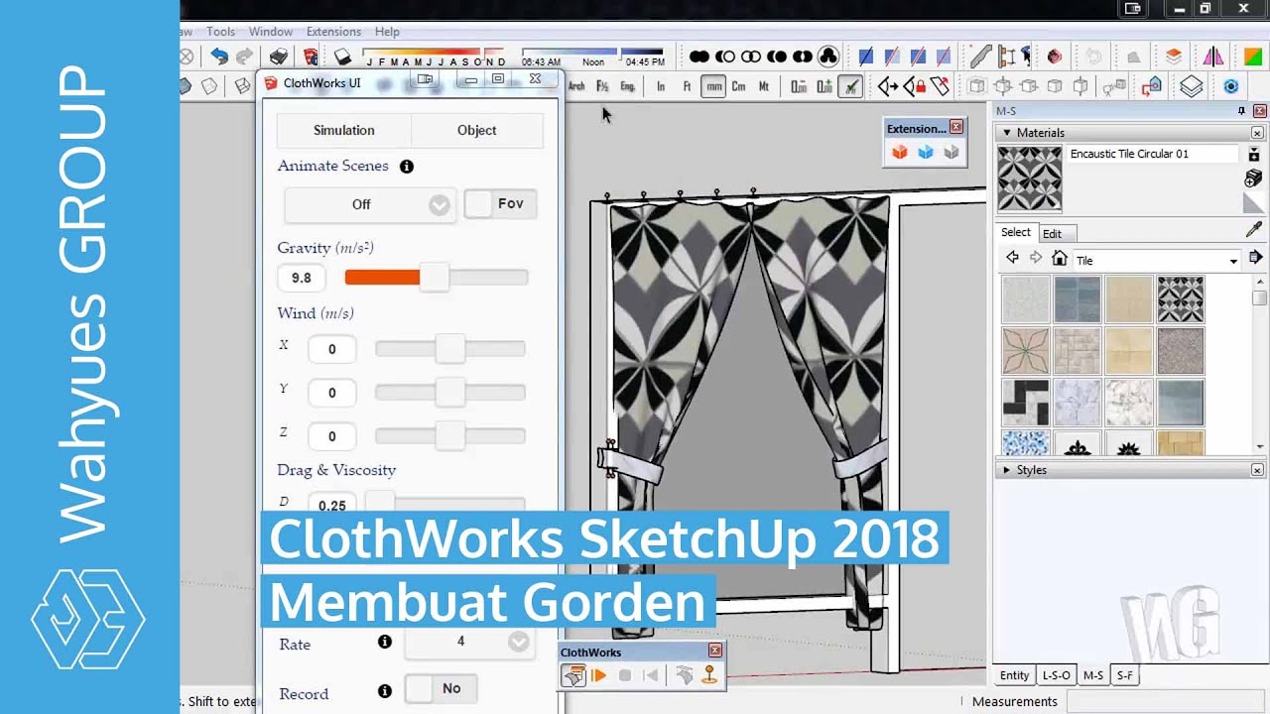This screenshot has width=1270, height=714.
Task: Open the Help menu
Action: coord(387,32)
